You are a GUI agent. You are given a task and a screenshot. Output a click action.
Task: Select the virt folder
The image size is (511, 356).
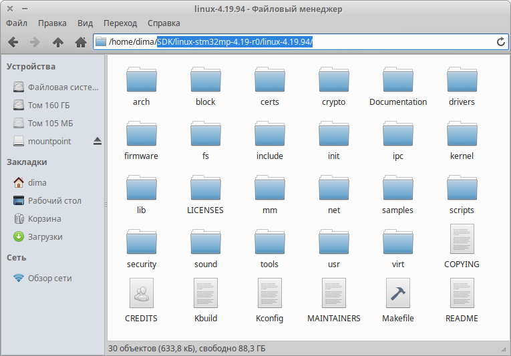pyautogui.click(x=398, y=249)
